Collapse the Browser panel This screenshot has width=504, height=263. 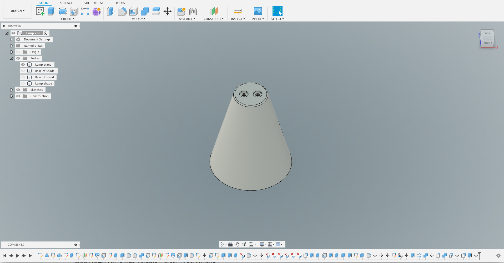tap(4, 25)
